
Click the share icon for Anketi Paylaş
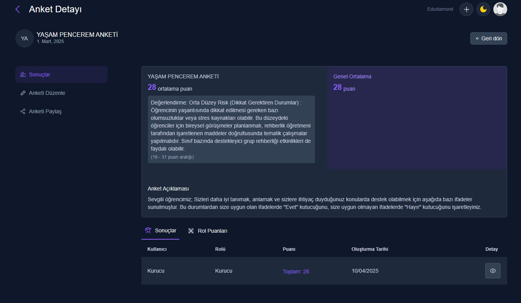tap(23, 111)
